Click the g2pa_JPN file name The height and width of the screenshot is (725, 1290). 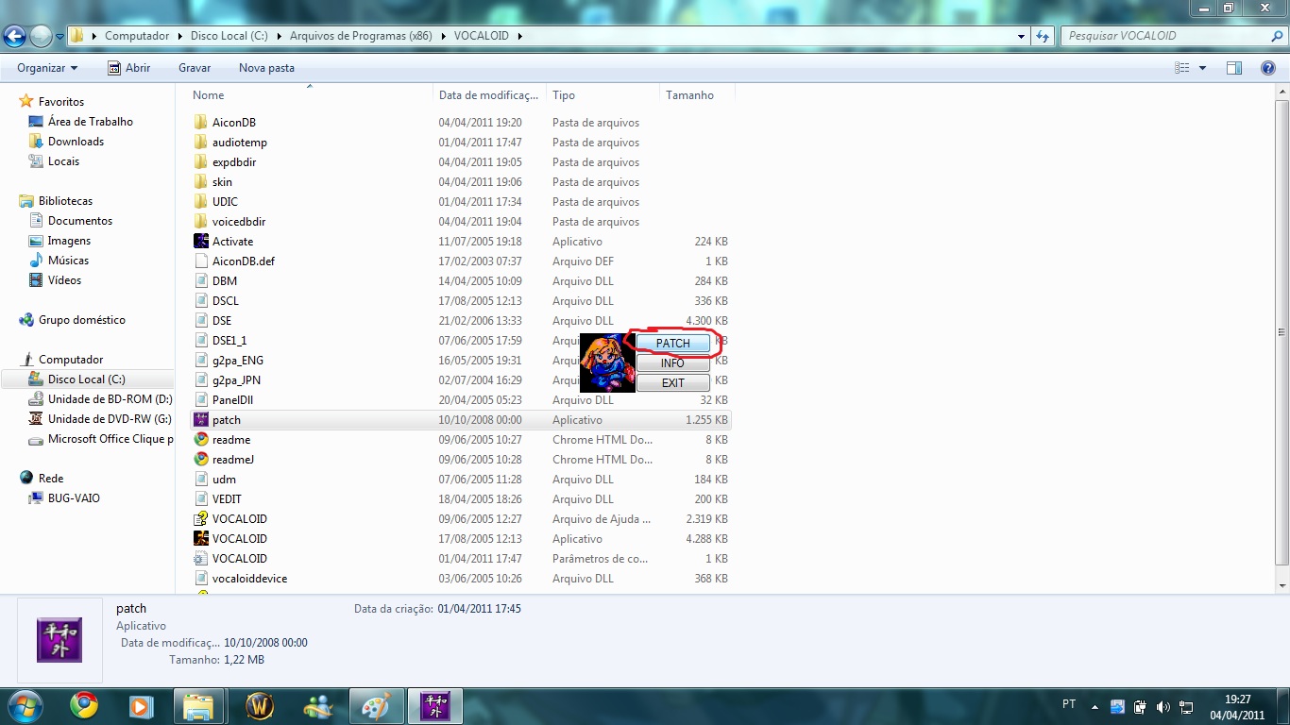click(237, 379)
